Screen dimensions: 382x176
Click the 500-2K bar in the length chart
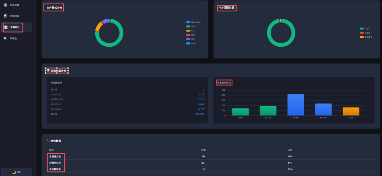268,111
